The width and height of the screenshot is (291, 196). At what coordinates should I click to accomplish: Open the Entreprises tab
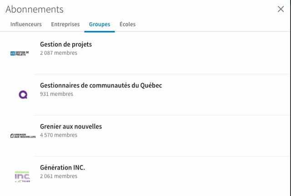coord(65,24)
